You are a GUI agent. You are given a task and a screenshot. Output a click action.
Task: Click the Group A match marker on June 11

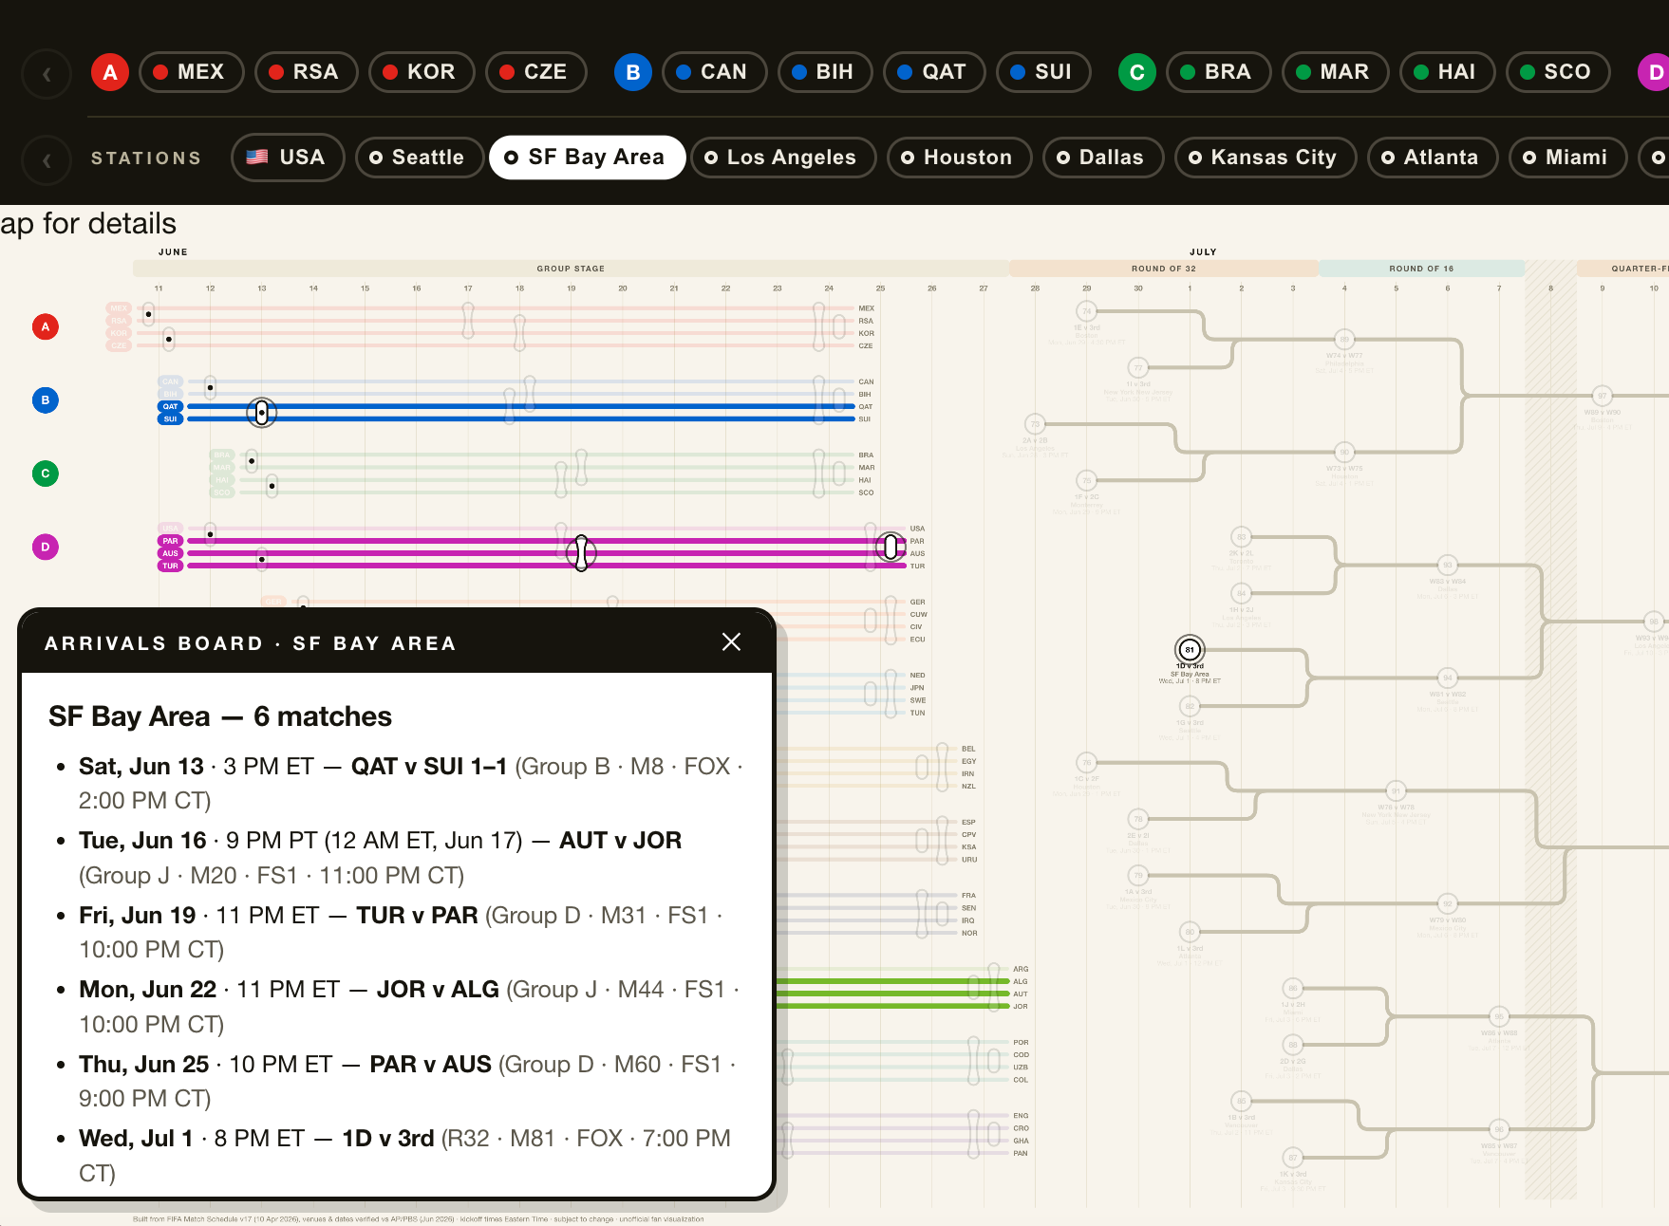(x=149, y=313)
